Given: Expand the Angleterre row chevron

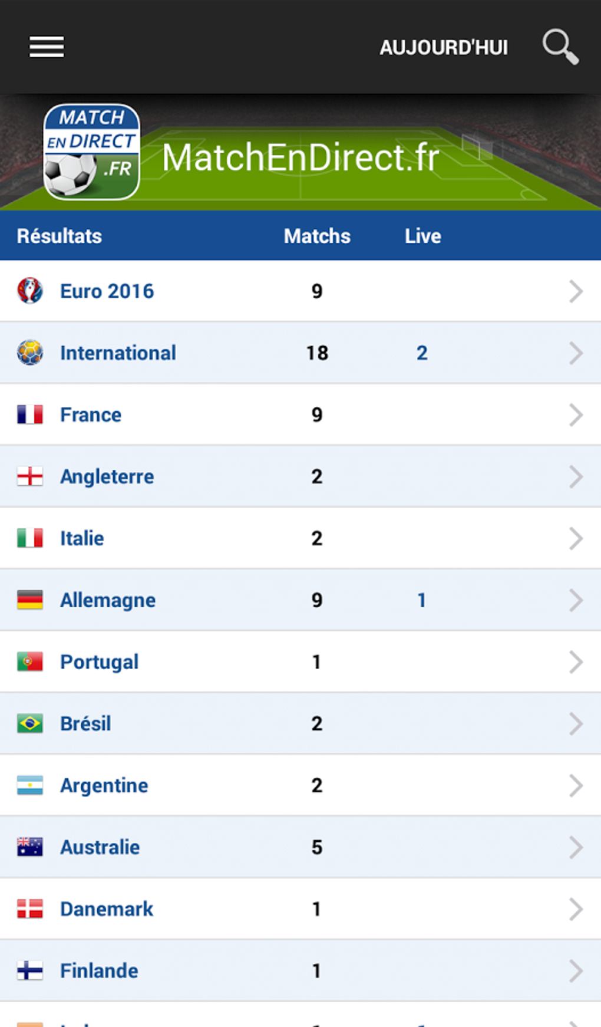Looking at the screenshot, I should click(576, 476).
